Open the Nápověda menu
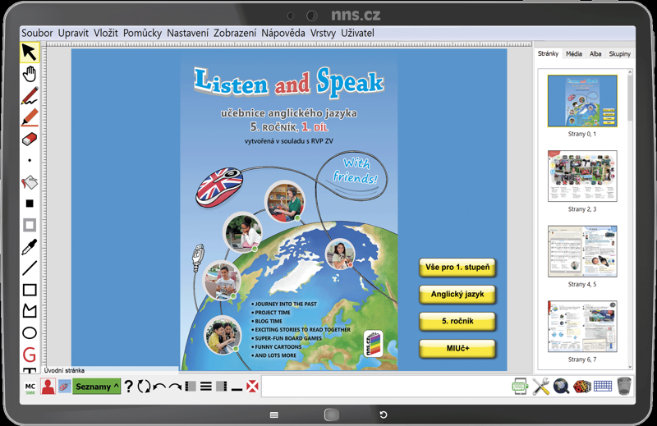 pyautogui.click(x=283, y=33)
